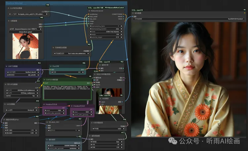
Task: Open the sampler combo set to euler
Action: pos(108,129)
